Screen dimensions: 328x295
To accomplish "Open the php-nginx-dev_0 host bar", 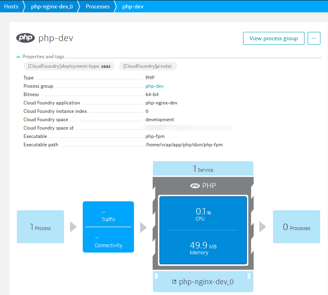I will point(203,281).
